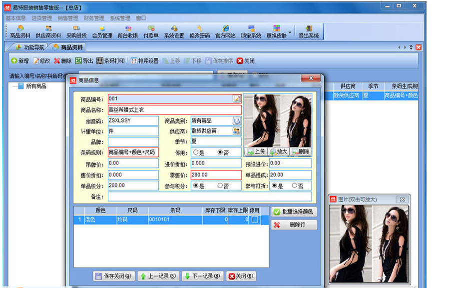Click barcode cell 0010101

(x=175, y=219)
